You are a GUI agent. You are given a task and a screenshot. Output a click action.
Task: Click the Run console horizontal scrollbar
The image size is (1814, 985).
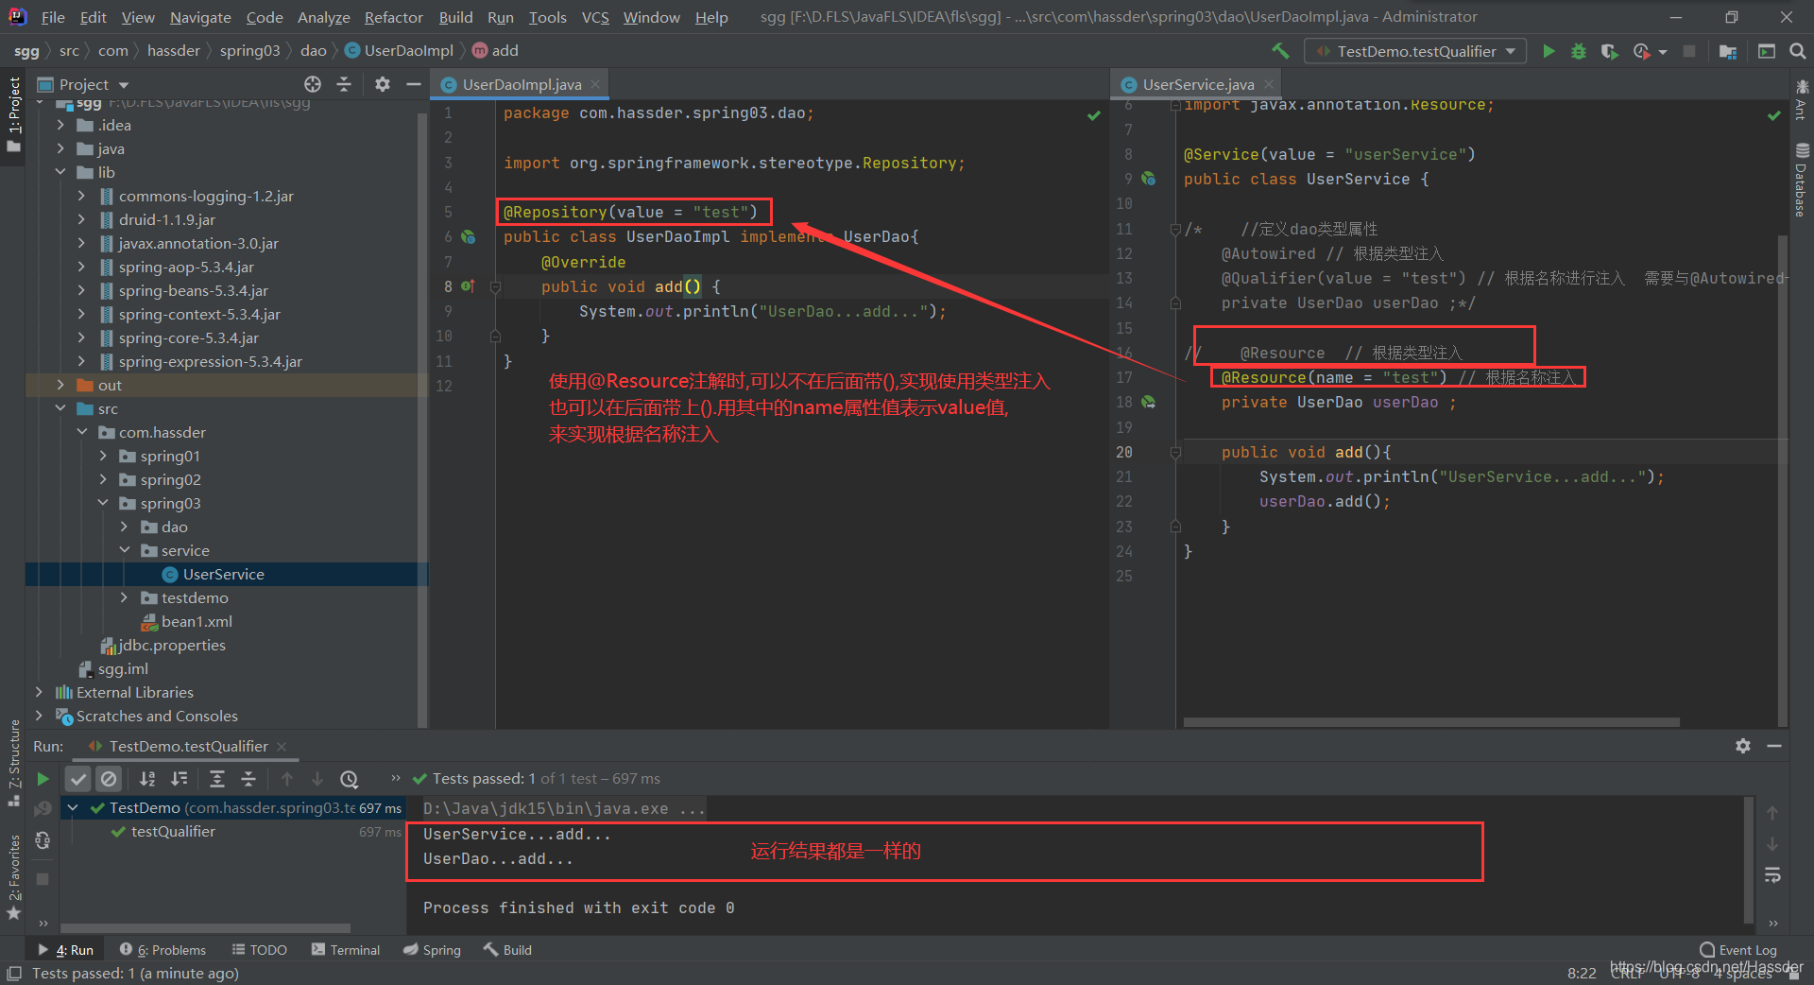(x=205, y=927)
